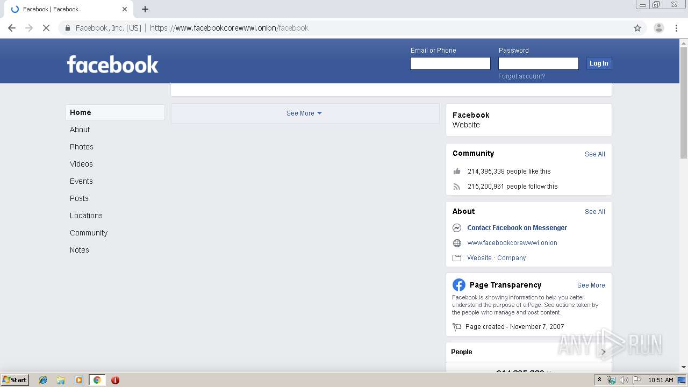The image size is (688, 387).
Task: Open www.facebookcorewwwi.onion link
Action: pyautogui.click(x=512, y=243)
